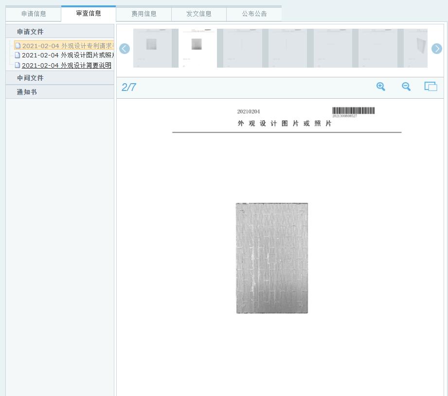Image resolution: width=448 pixels, height=396 pixels.
Task: Expand the 通知书 section
Action: [27, 92]
